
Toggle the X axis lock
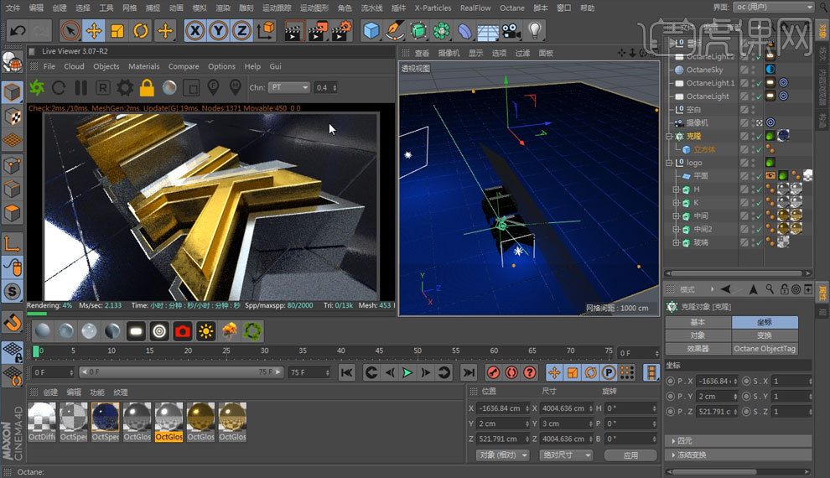(195, 31)
